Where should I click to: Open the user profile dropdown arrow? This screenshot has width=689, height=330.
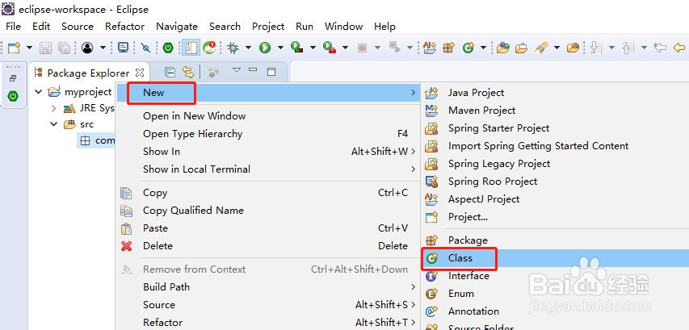click(x=103, y=48)
